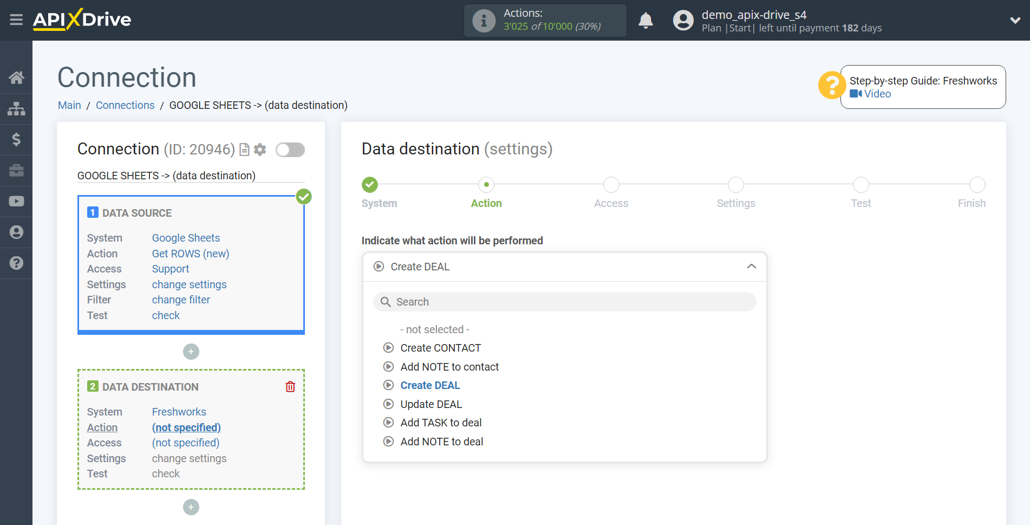Go to System step
The image size is (1030, 525).
coord(370,185)
